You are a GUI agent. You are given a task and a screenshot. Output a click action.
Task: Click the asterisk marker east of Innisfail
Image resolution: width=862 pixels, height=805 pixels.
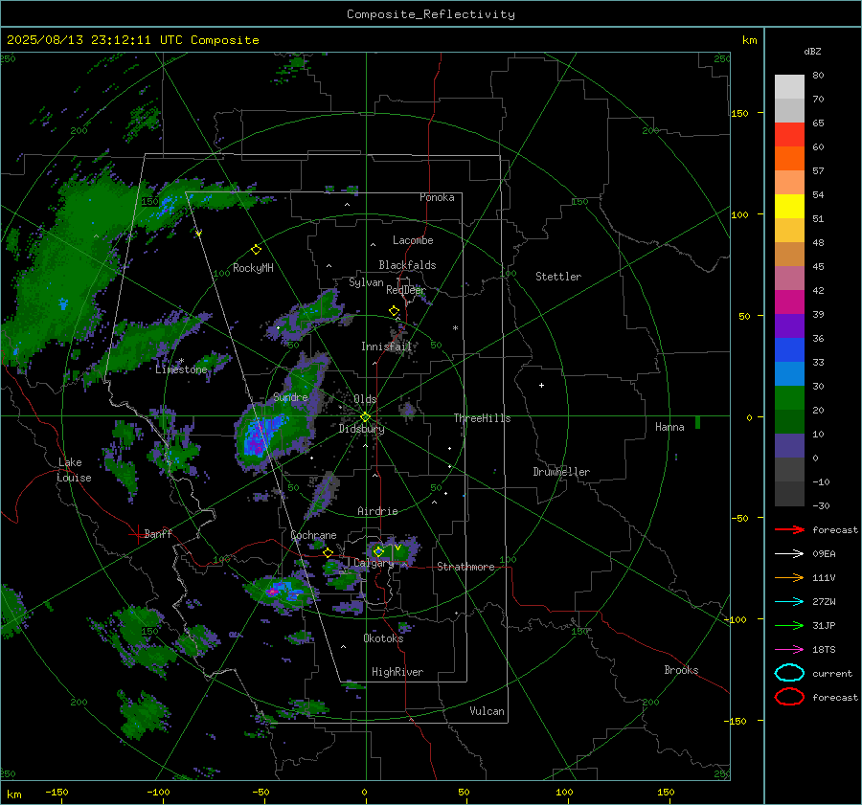[x=455, y=328]
